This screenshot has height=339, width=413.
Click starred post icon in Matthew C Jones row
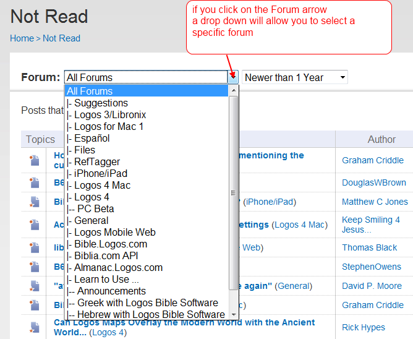(x=34, y=202)
